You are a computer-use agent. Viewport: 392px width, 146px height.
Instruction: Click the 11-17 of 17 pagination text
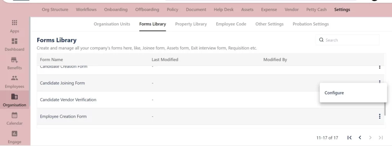pyautogui.click(x=327, y=138)
